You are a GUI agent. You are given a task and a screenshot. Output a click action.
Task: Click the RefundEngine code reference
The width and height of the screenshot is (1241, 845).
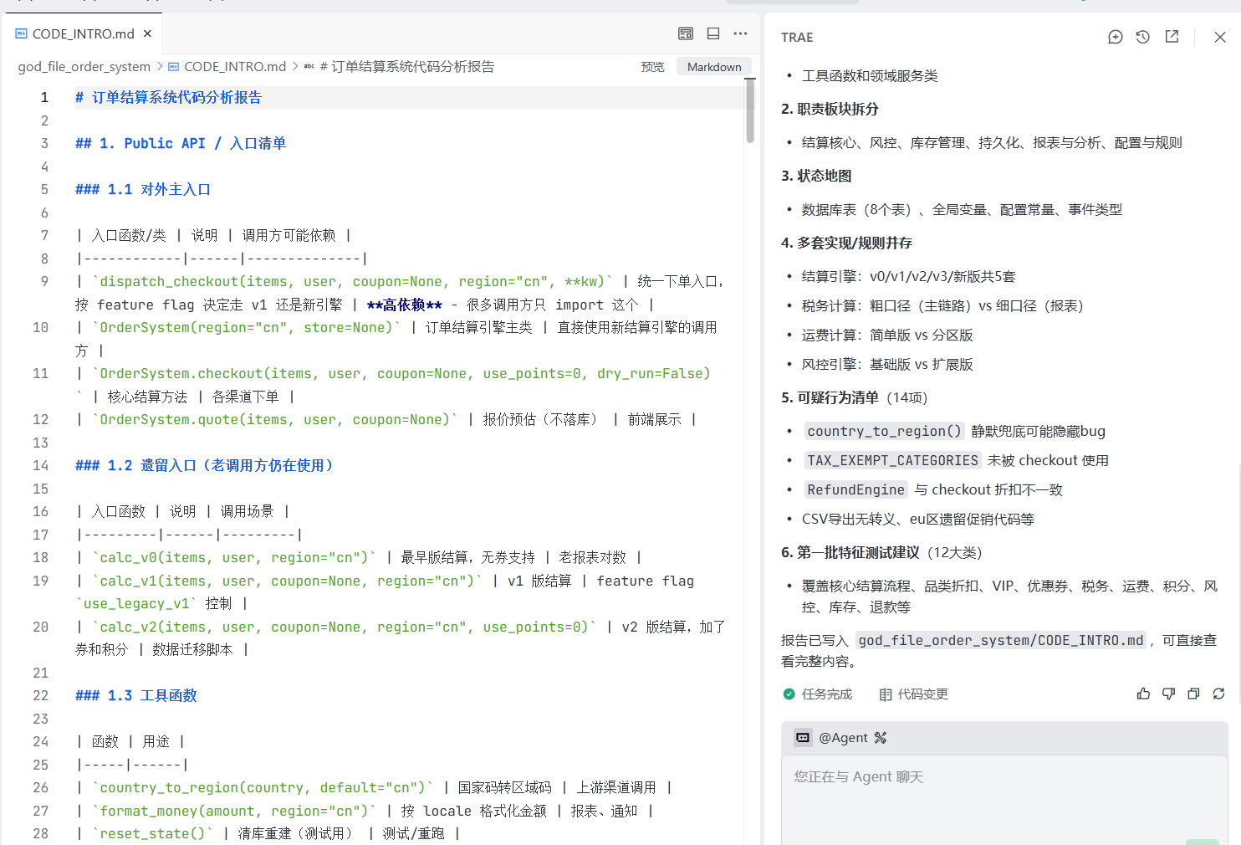point(856,489)
